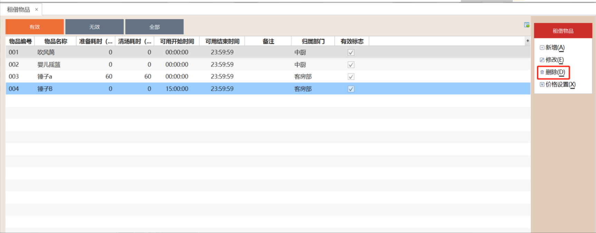Image resolution: width=596 pixels, height=233 pixels.
Task: Select the orange 有效 filter tab
Action: point(35,27)
